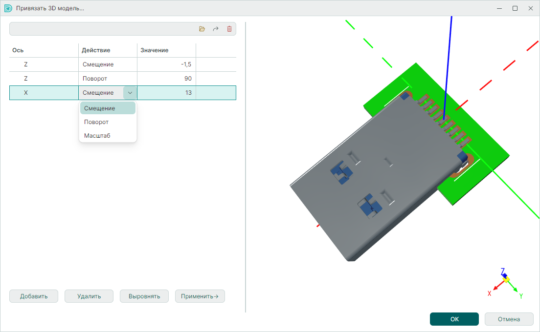Click the app logo in title bar
The width and height of the screenshot is (540, 332).
(x=8, y=8)
